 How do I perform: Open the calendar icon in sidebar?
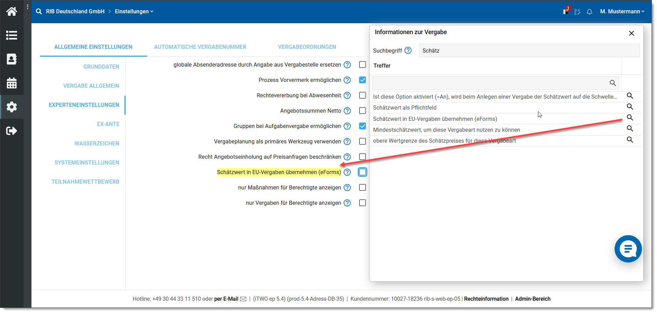coord(12,83)
